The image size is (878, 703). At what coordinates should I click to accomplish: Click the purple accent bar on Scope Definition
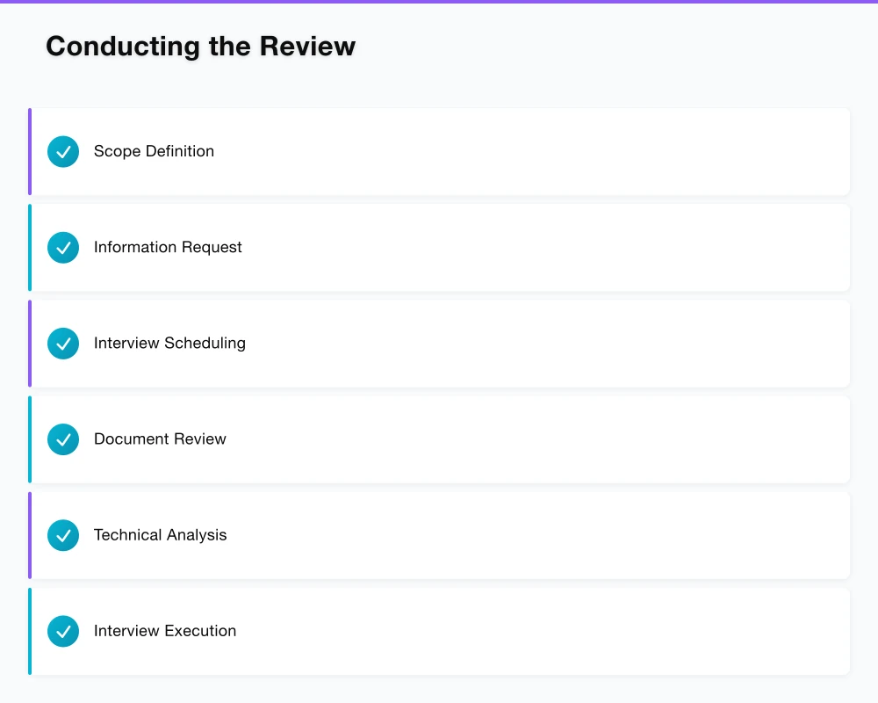pyautogui.click(x=30, y=152)
